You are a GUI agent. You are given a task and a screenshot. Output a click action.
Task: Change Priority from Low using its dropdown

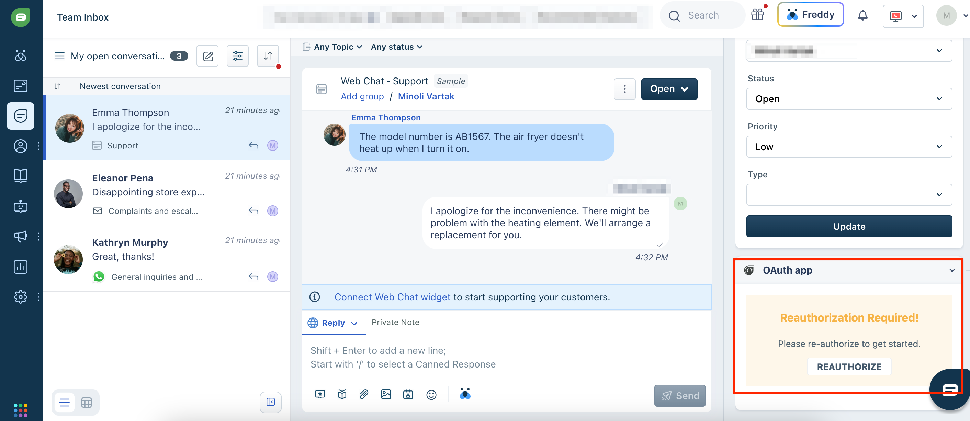(848, 147)
